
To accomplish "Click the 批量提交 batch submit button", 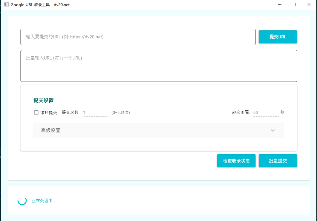I will click(x=278, y=161).
